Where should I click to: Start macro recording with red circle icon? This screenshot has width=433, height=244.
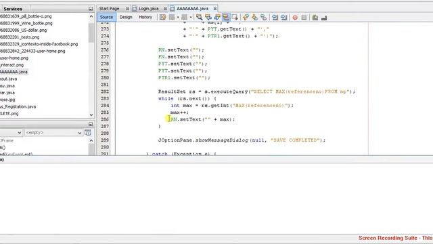(295, 18)
